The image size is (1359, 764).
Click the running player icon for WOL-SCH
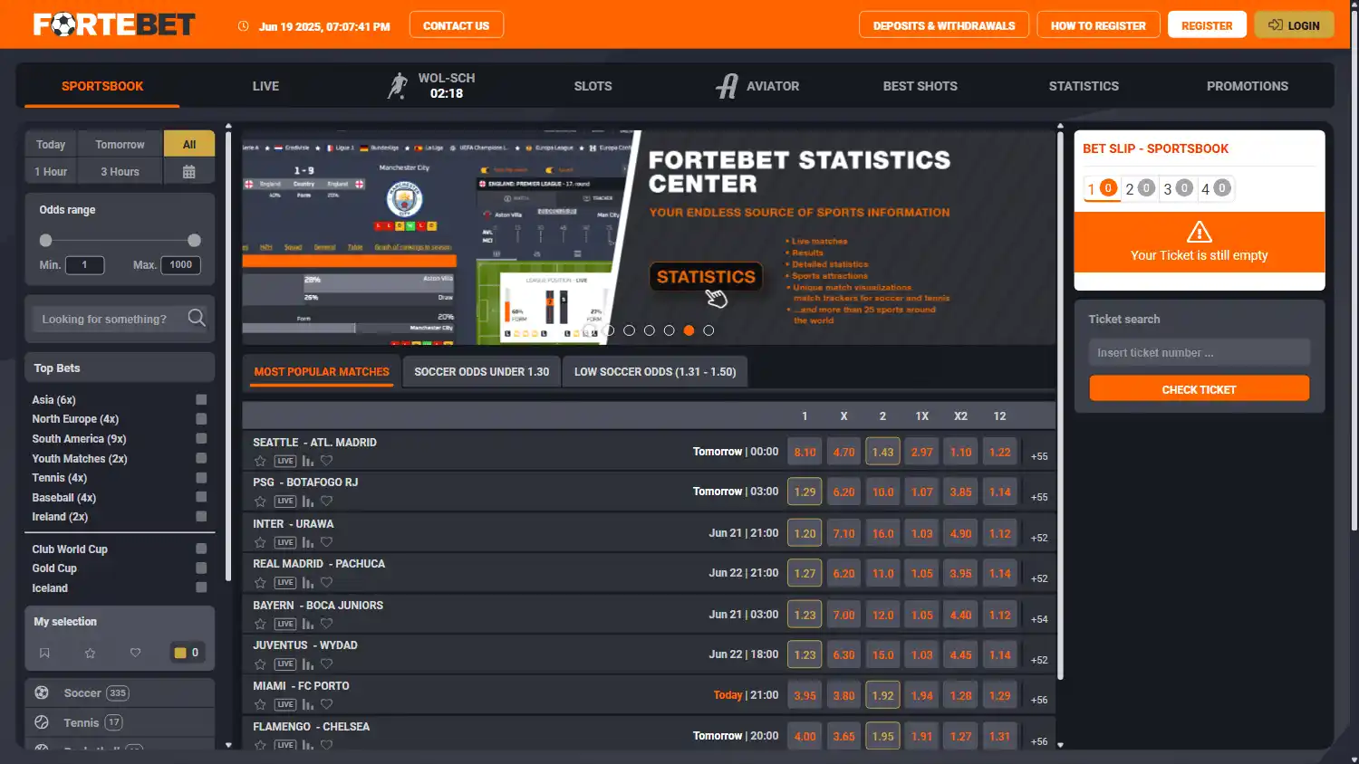coord(398,86)
